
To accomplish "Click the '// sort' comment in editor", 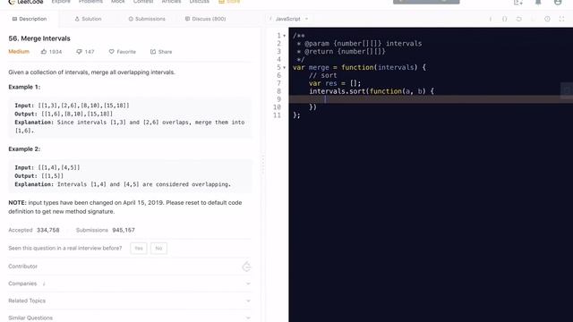I will click(x=322, y=75).
